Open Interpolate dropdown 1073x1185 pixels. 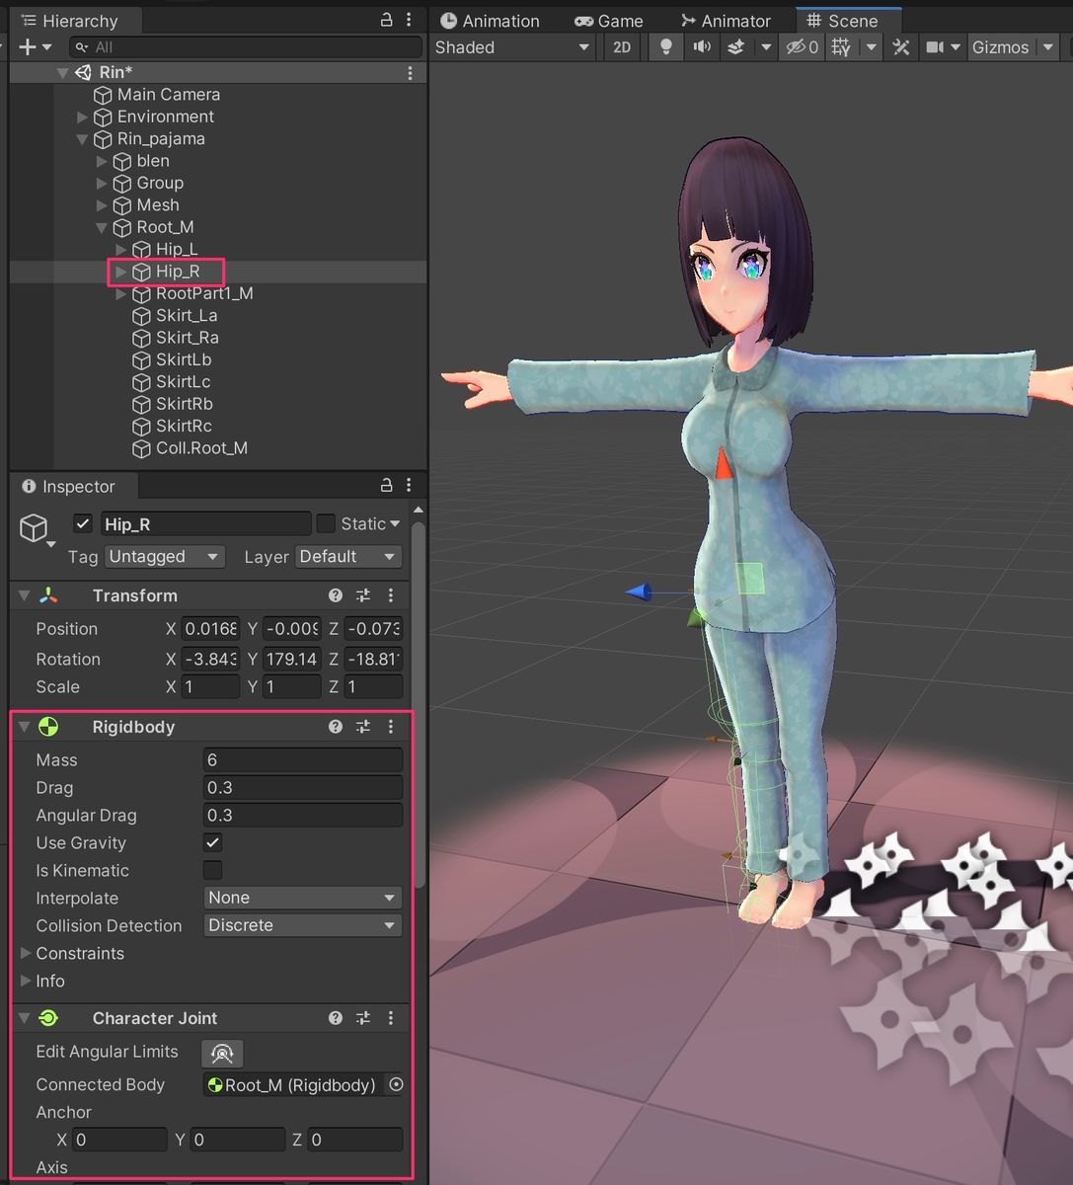click(x=302, y=898)
